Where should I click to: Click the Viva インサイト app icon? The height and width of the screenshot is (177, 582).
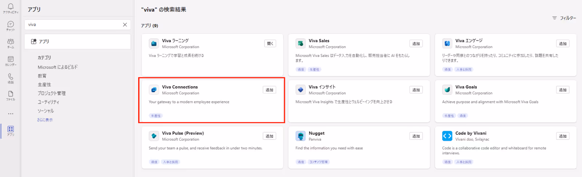click(x=300, y=90)
